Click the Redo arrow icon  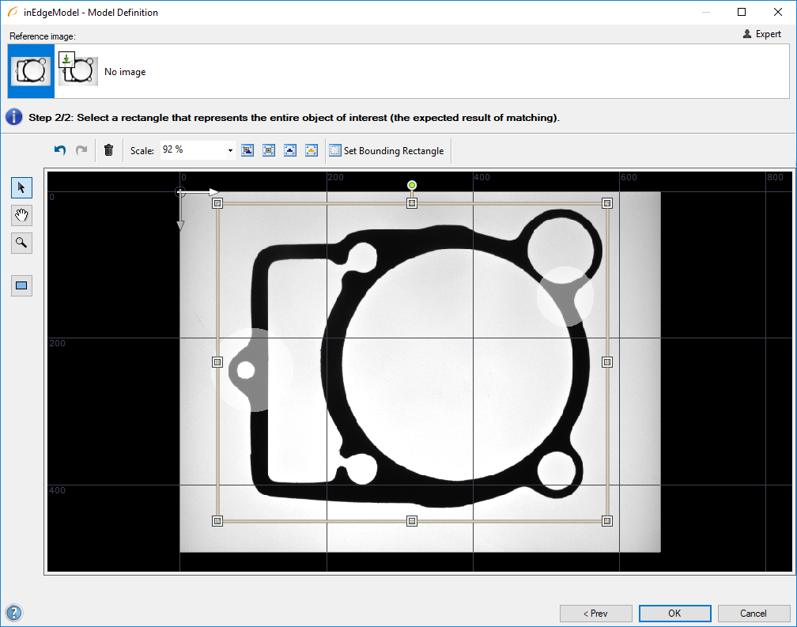click(x=81, y=150)
